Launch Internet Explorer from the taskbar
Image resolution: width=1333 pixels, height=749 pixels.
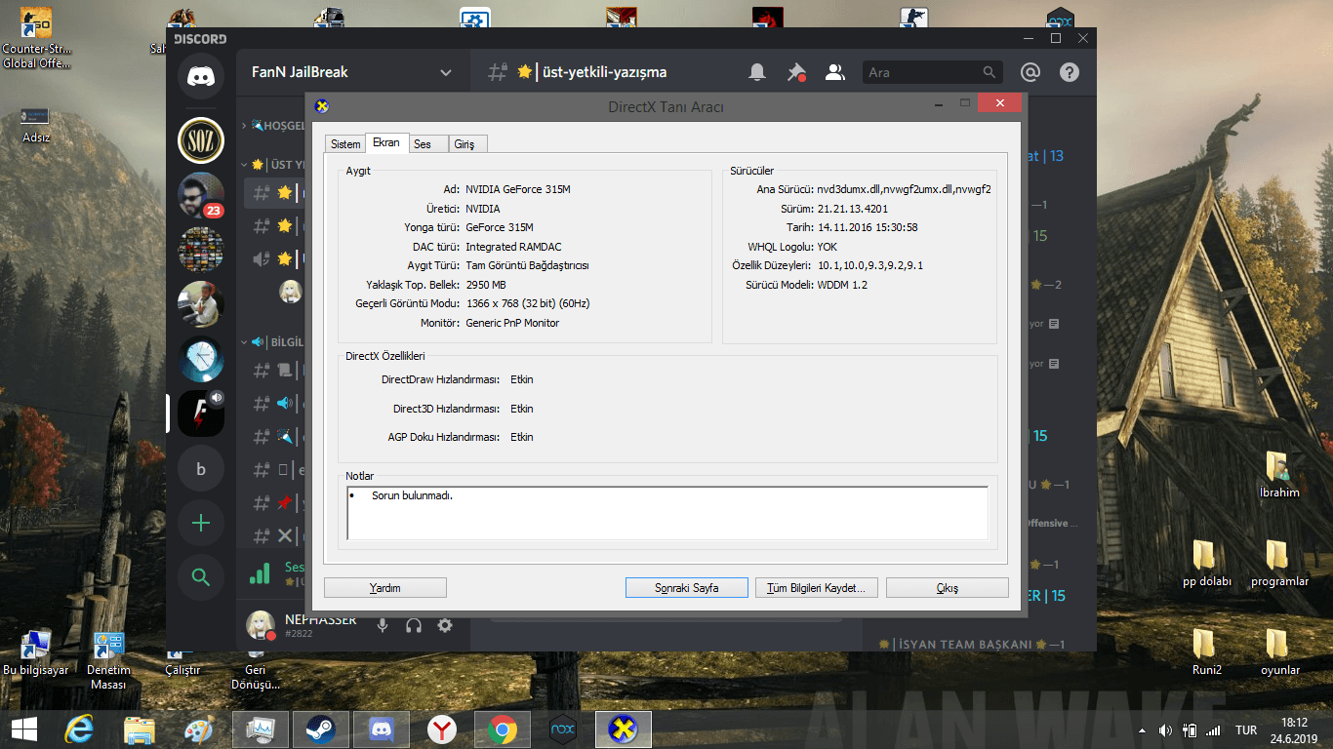79,729
